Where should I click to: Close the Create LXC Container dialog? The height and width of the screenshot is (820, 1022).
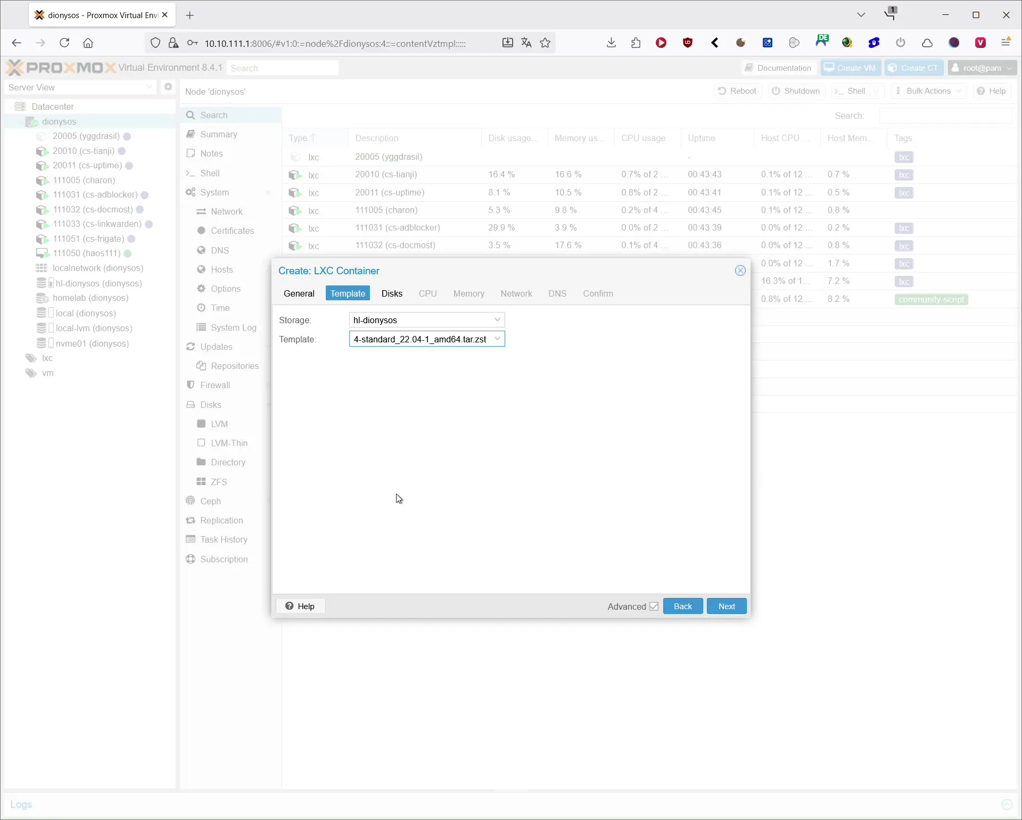coord(740,270)
